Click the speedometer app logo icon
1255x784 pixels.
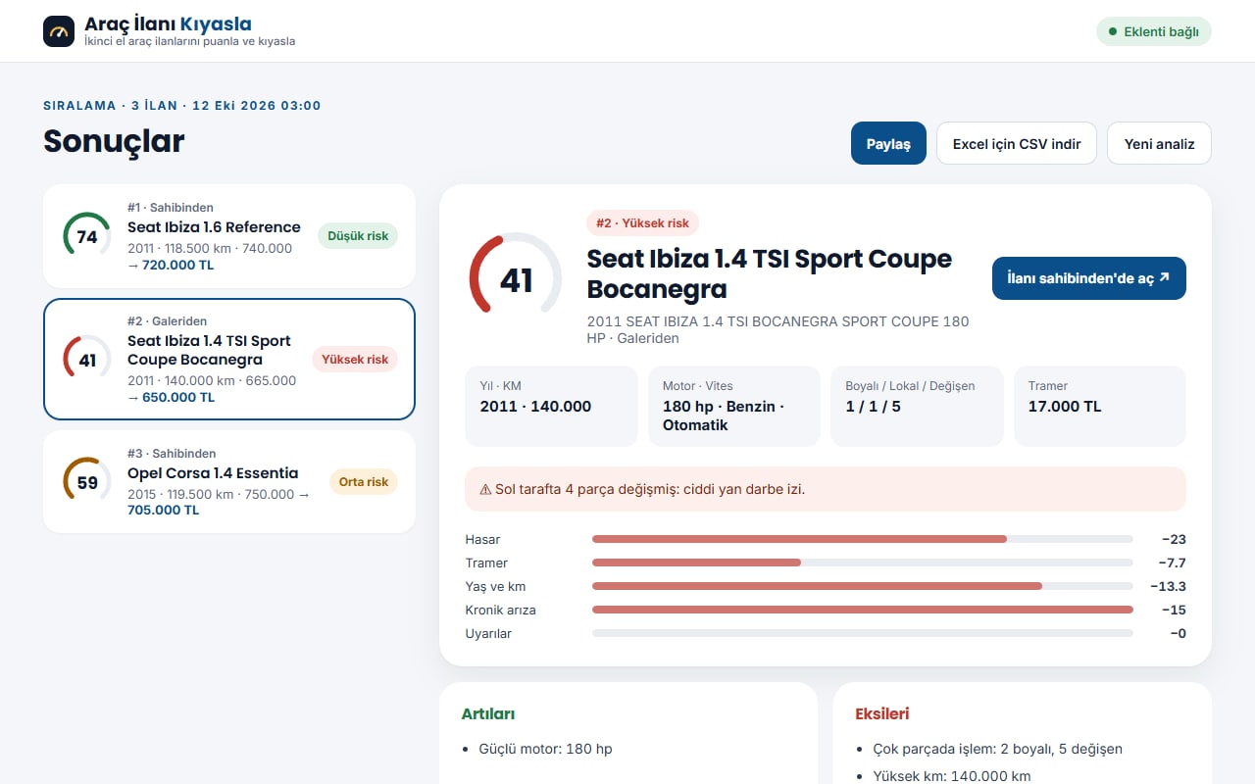[x=59, y=31]
